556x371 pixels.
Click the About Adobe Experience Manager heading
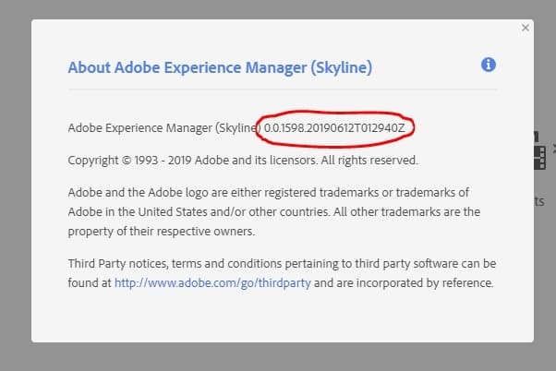pos(220,67)
